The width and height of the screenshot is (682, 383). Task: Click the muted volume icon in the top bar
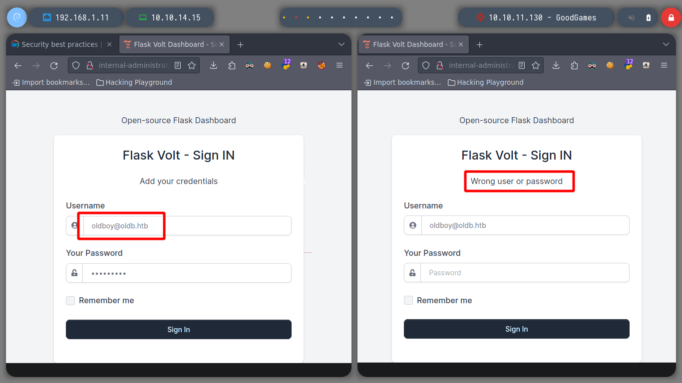coord(632,17)
